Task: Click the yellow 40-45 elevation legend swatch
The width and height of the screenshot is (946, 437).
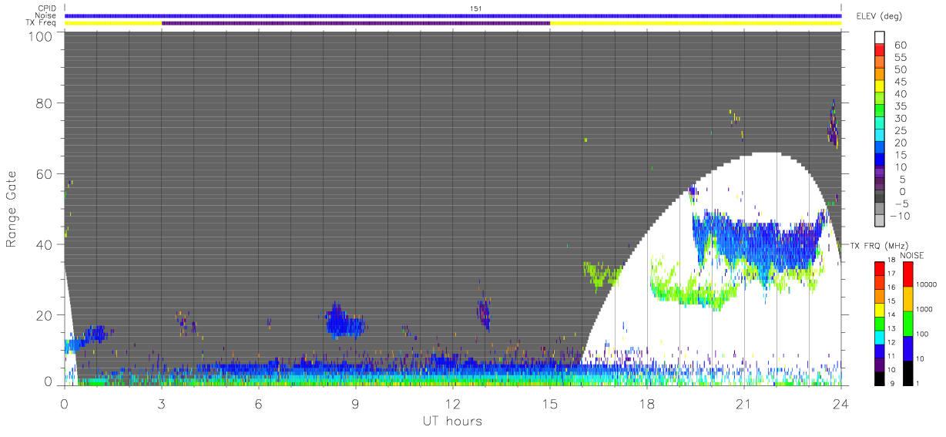Action: (879, 88)
